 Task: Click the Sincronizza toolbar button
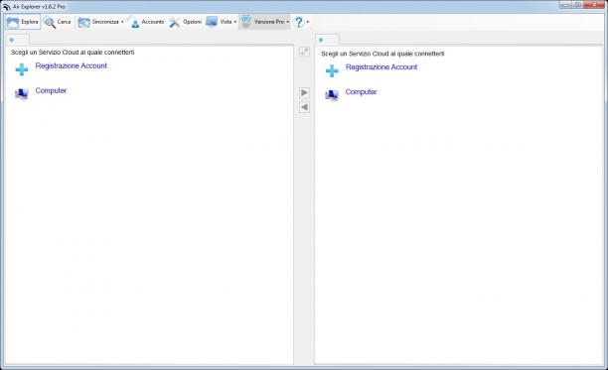tap(98, 22)
